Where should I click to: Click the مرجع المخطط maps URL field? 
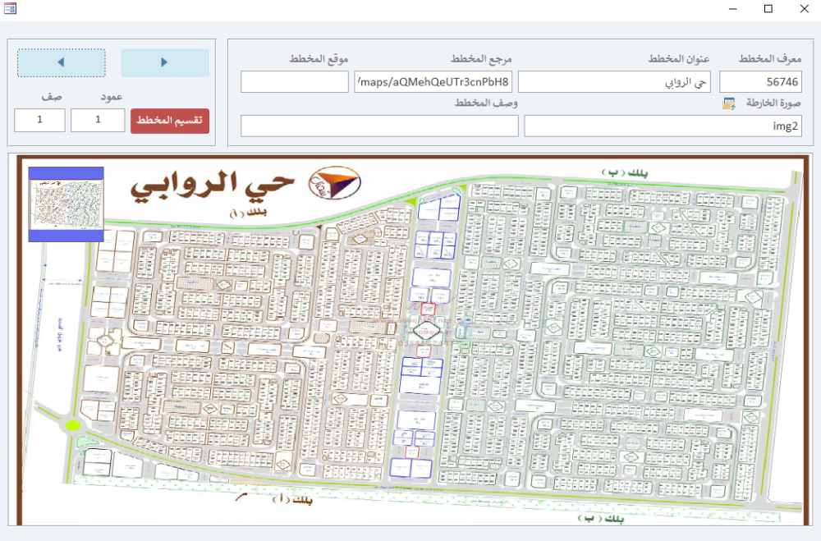pos(433,82)
